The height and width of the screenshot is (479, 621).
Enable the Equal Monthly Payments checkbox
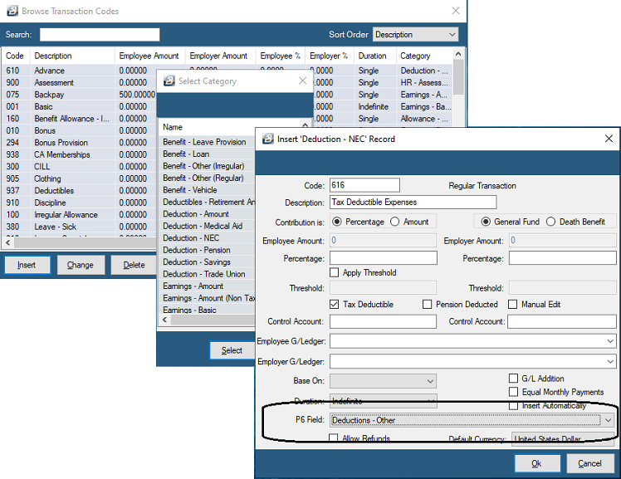513,392
